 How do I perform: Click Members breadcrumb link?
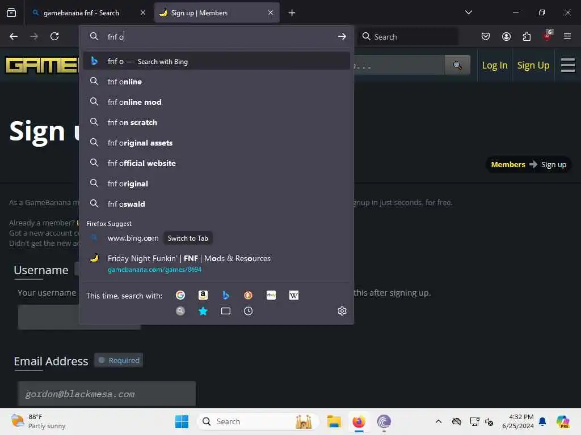[x=508, y=165]
